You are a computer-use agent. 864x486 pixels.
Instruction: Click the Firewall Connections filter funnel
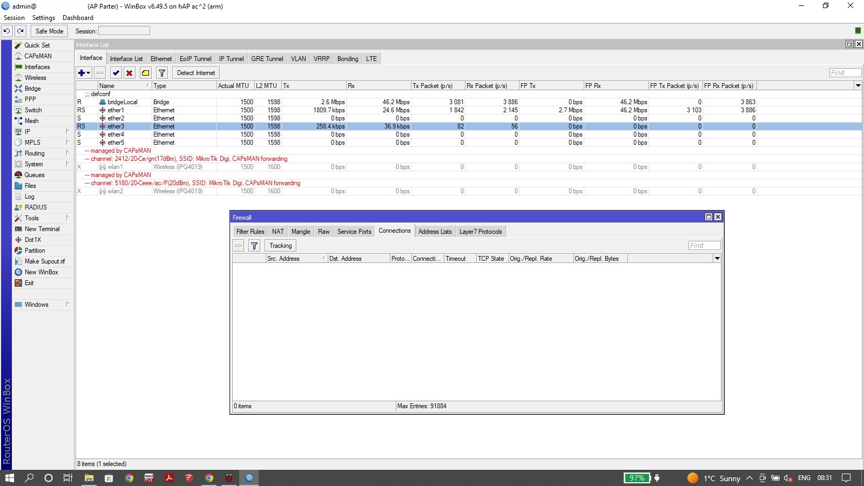tap(254, 246)
